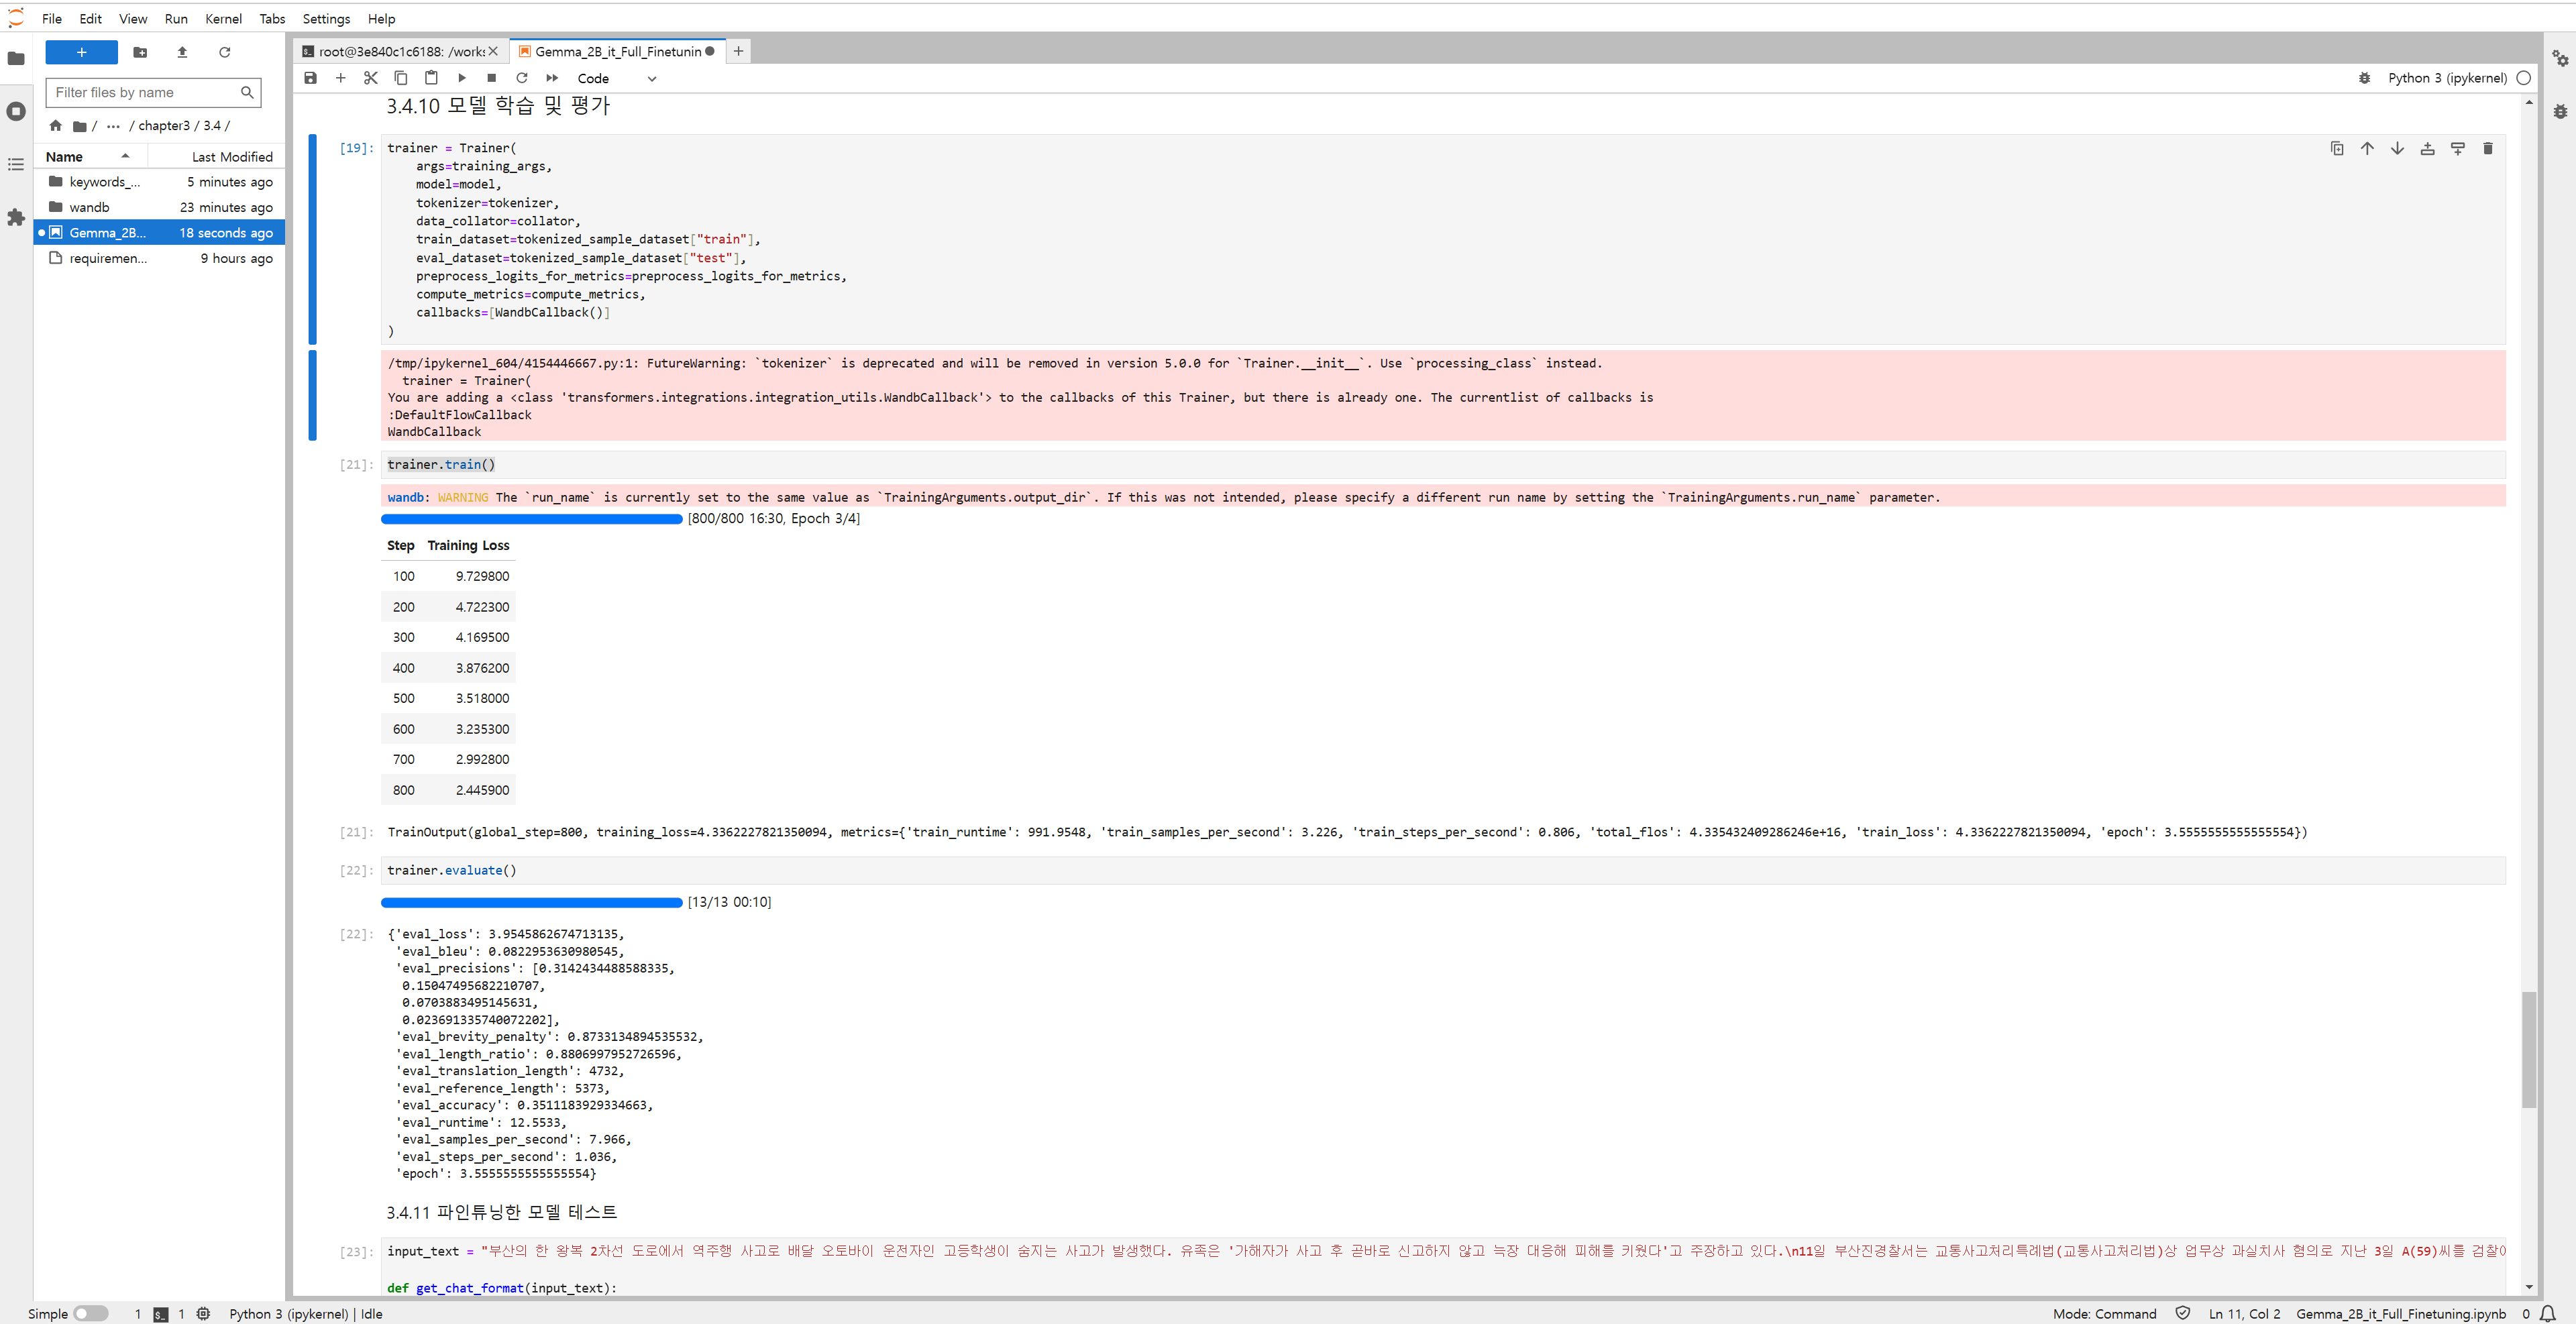This screenshot has width=2576, height=1324.
Task: Upload files with the upload icon
Action: [182, 52]
